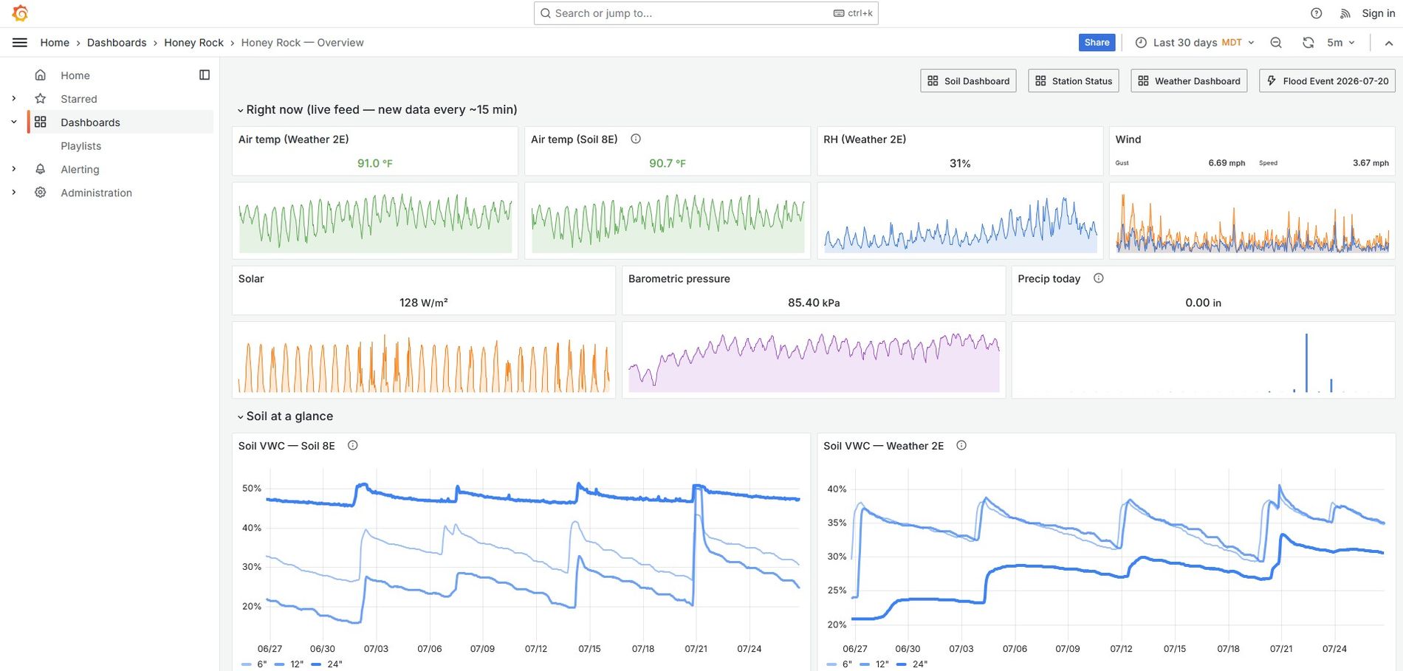Collapse the 'Soil at a glance' row
The height and width of the screenshot is (671, 1403).
tap(285, 416)
